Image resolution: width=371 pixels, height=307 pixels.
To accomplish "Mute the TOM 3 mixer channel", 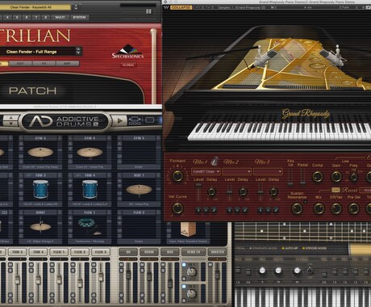I will click(x=10, y=264).
